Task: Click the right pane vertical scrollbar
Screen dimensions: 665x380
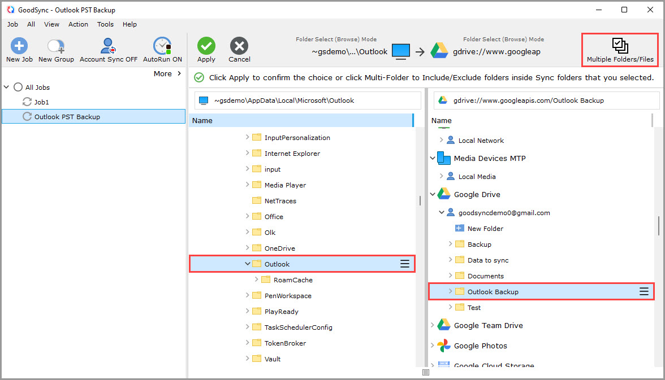Action: pyautogui.click(x=659, y=225)
